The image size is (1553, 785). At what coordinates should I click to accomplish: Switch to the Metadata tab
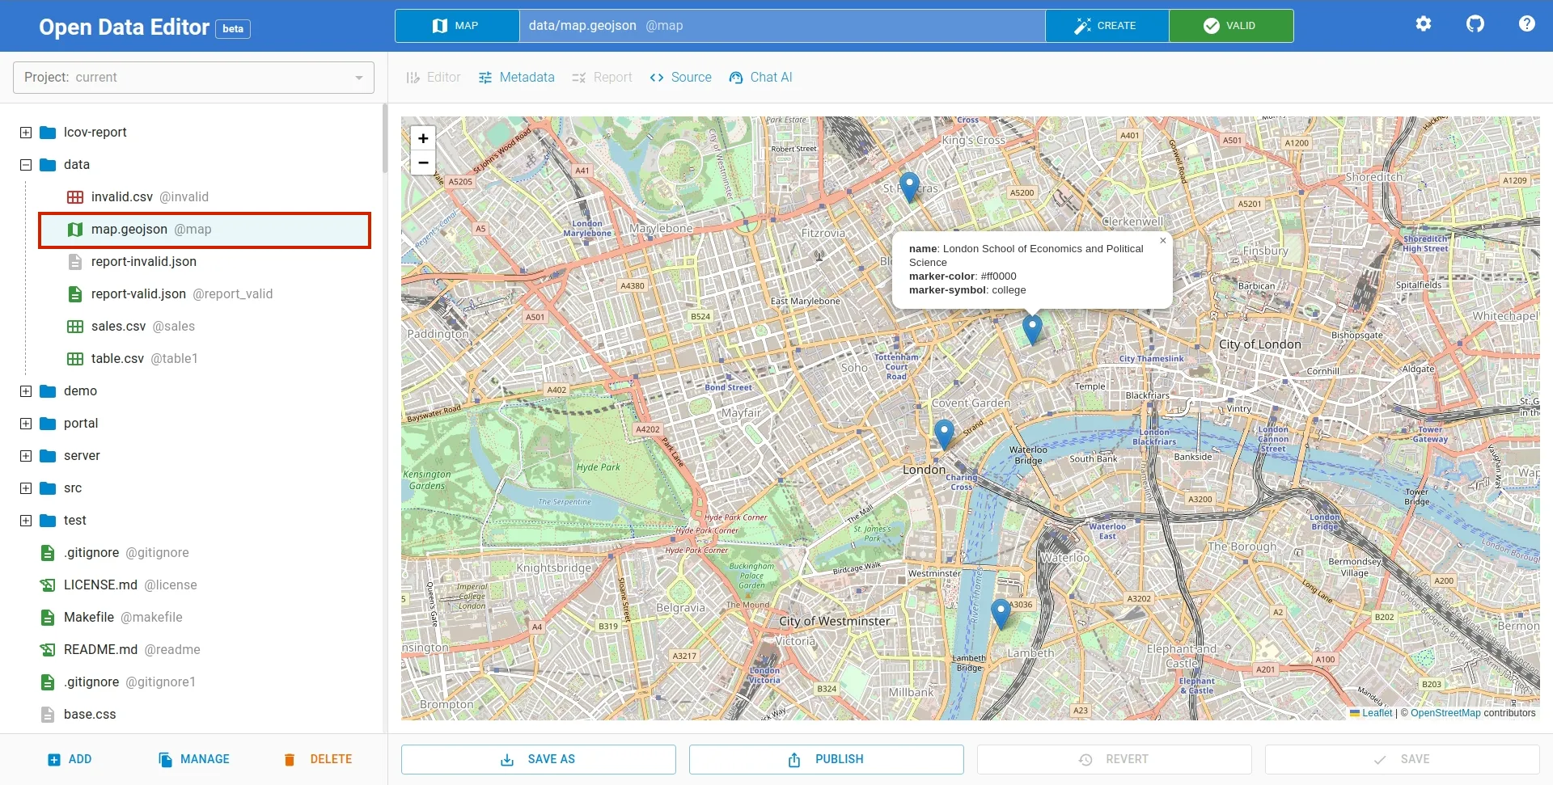[x=516, y=78]
